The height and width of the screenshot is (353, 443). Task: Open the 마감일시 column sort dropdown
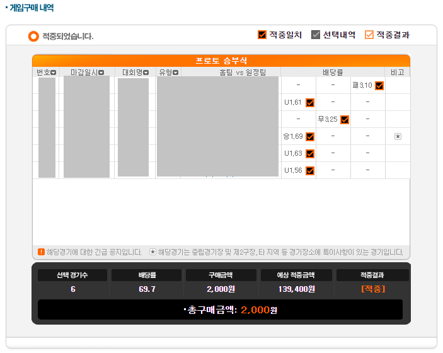101,72
